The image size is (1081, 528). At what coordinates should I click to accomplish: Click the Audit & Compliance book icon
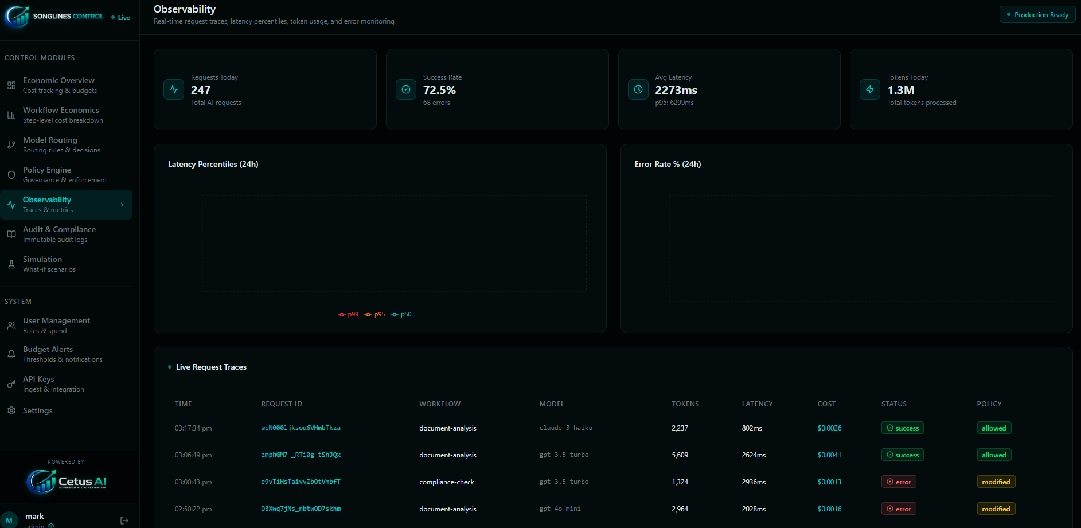(11, 234)
